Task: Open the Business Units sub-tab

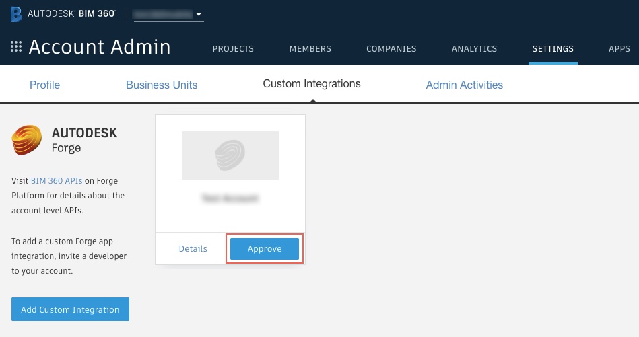Action: tap(162, 85)
